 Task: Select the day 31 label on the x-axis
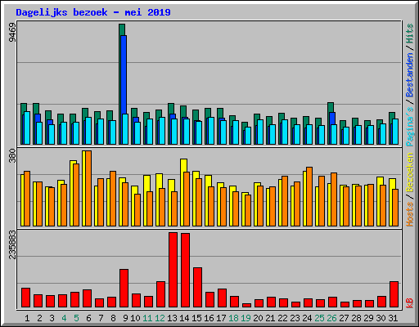click(393, 318)
